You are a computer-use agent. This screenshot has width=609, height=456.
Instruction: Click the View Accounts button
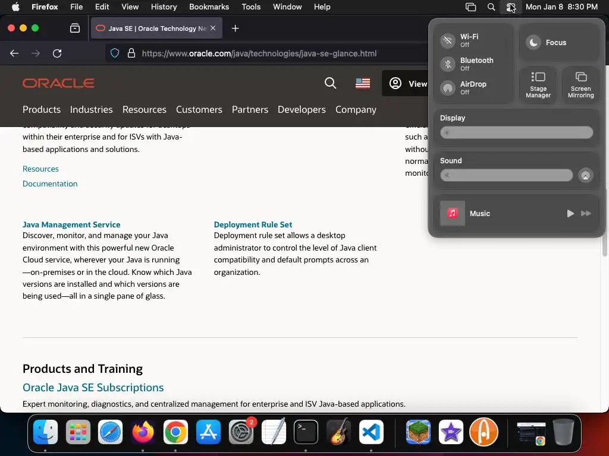pos(405,83)
